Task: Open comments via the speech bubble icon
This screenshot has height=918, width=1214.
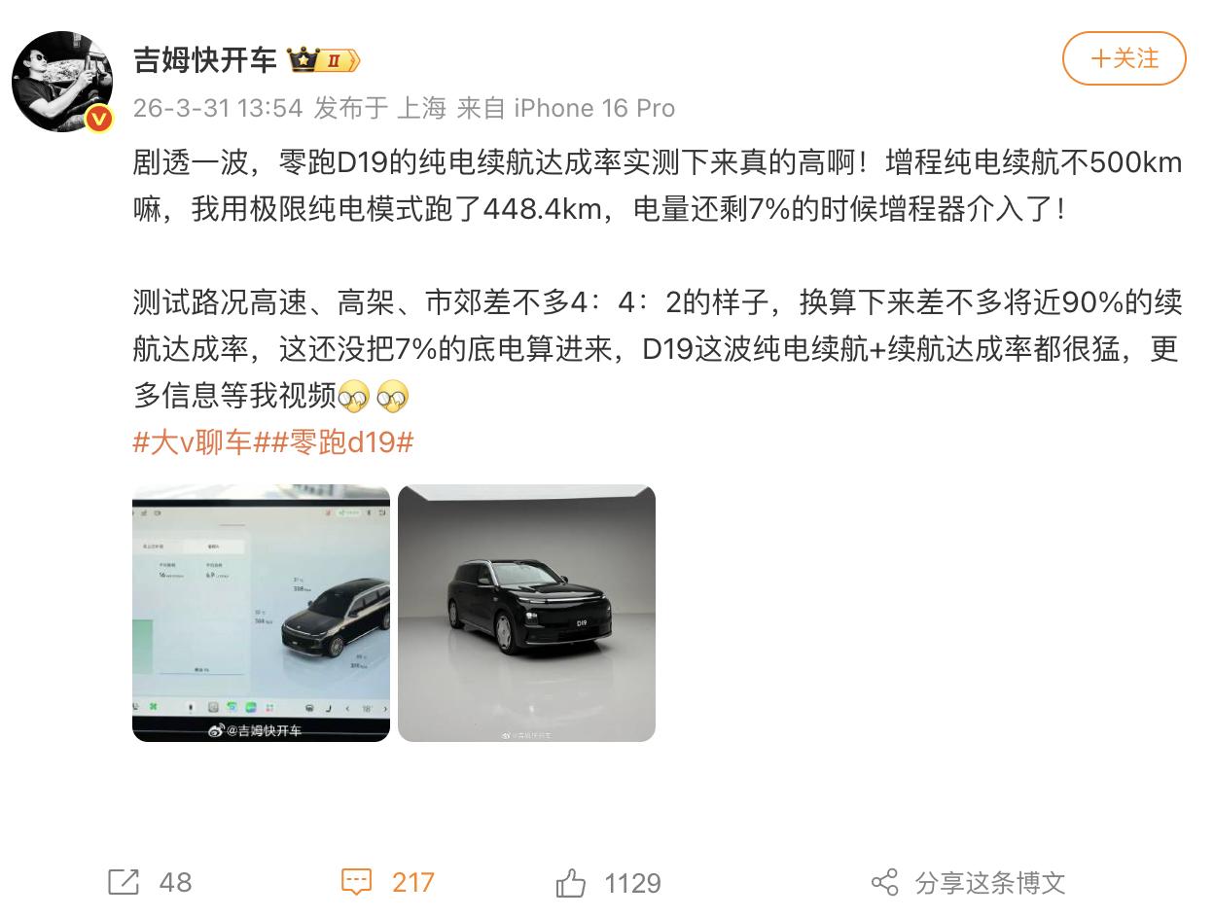Action: [x=357, y=883]
